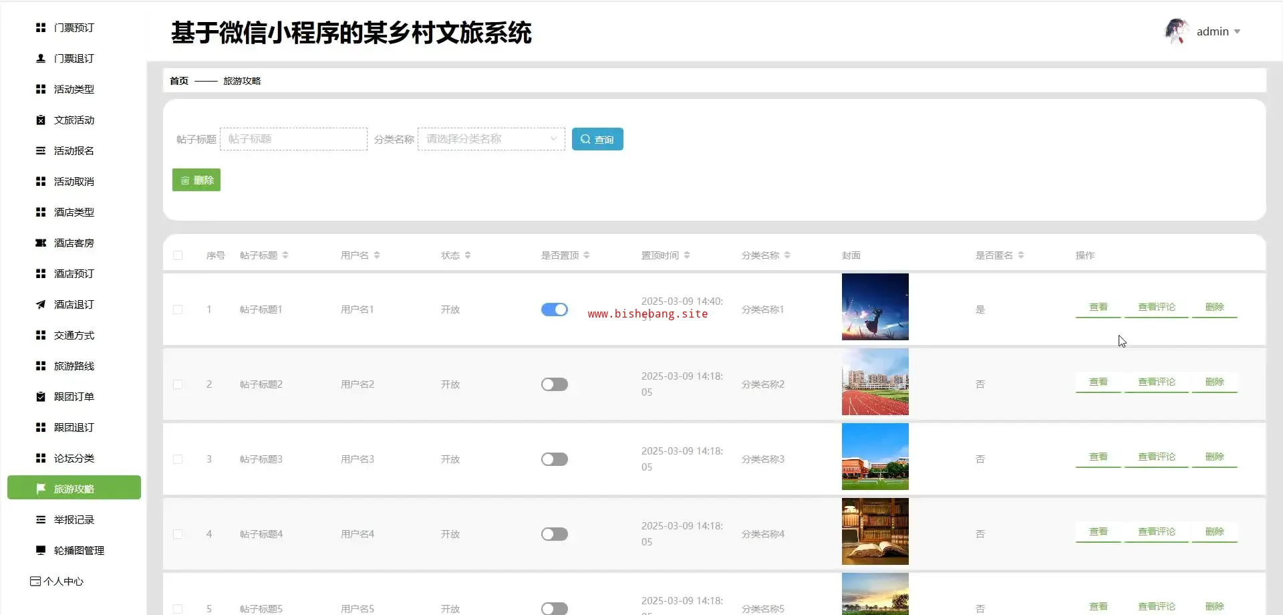Image resolution: width=1283 pixels, height=615 pixels.
Task: Click the flag icon beside 旅游攻略
Action: click(41, 489)
